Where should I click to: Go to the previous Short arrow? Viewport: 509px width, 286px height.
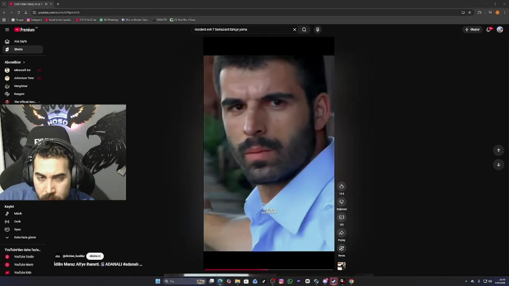(499, 150)
